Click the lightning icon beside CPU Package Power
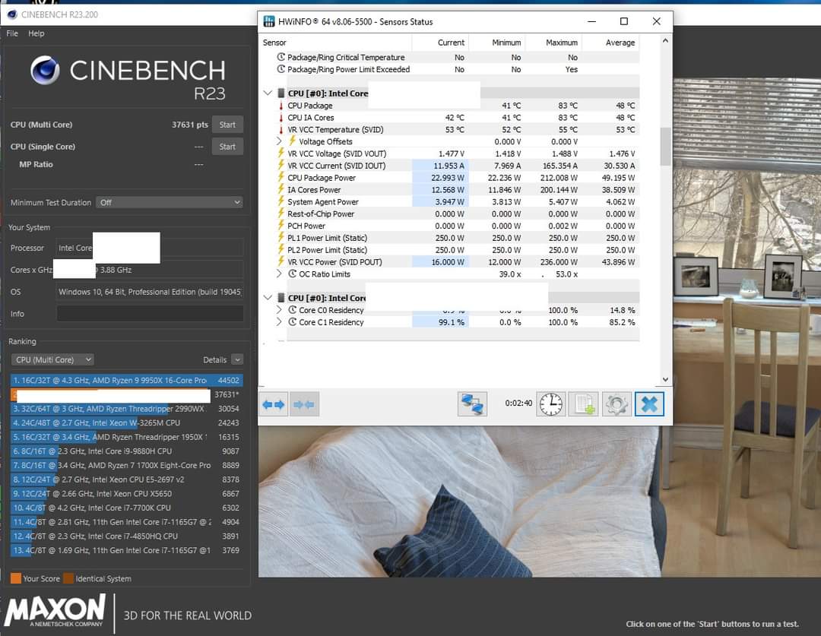Screen dimensions: 821x636 click(281, 178)
